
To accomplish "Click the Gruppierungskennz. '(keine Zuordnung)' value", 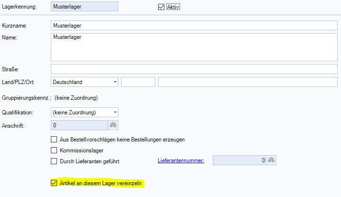I will click(x=76, y=98).
